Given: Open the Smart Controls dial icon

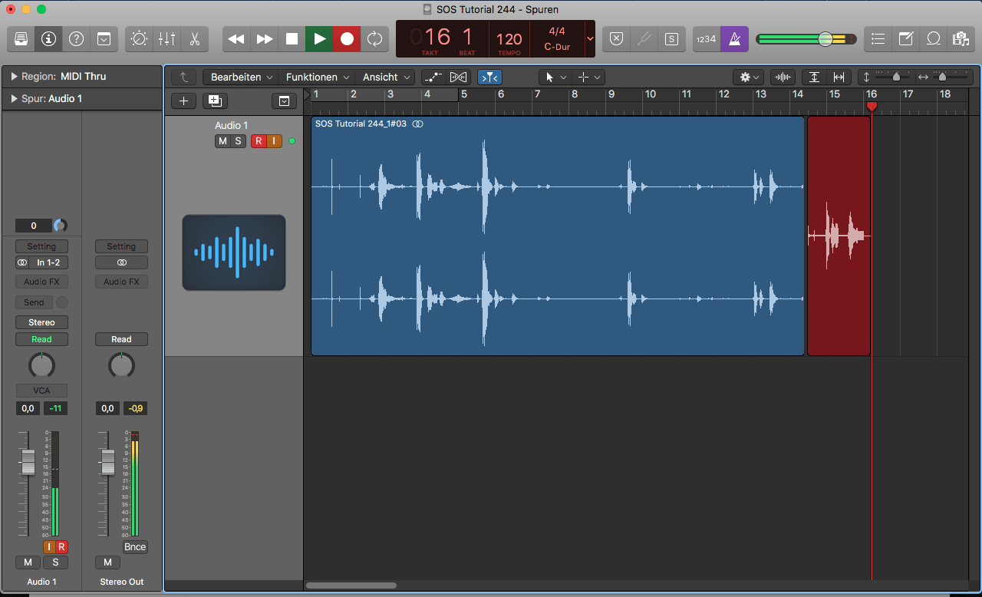Looking at the screenshot, I should tap(139, 39).
